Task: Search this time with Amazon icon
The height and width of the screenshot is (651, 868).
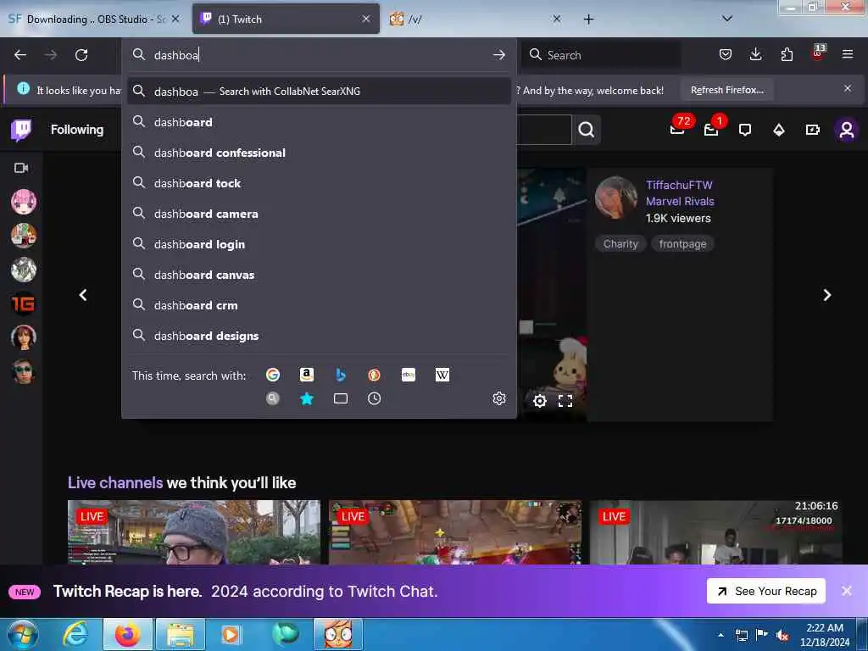Action: pos(307,376)
